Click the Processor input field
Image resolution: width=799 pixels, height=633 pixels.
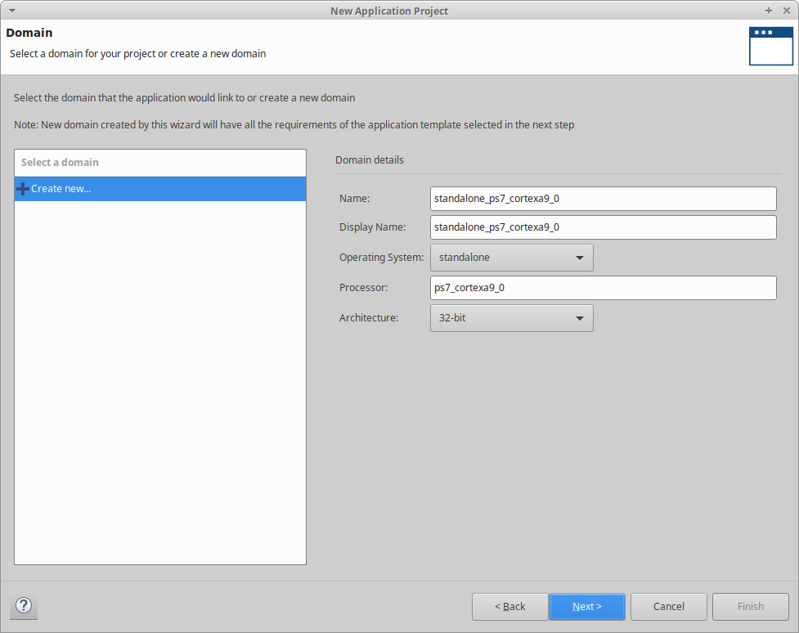click(x=603, y=288)
